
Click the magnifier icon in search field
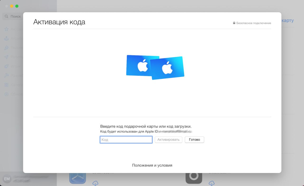pyautogui.click(x=7, y=16)
